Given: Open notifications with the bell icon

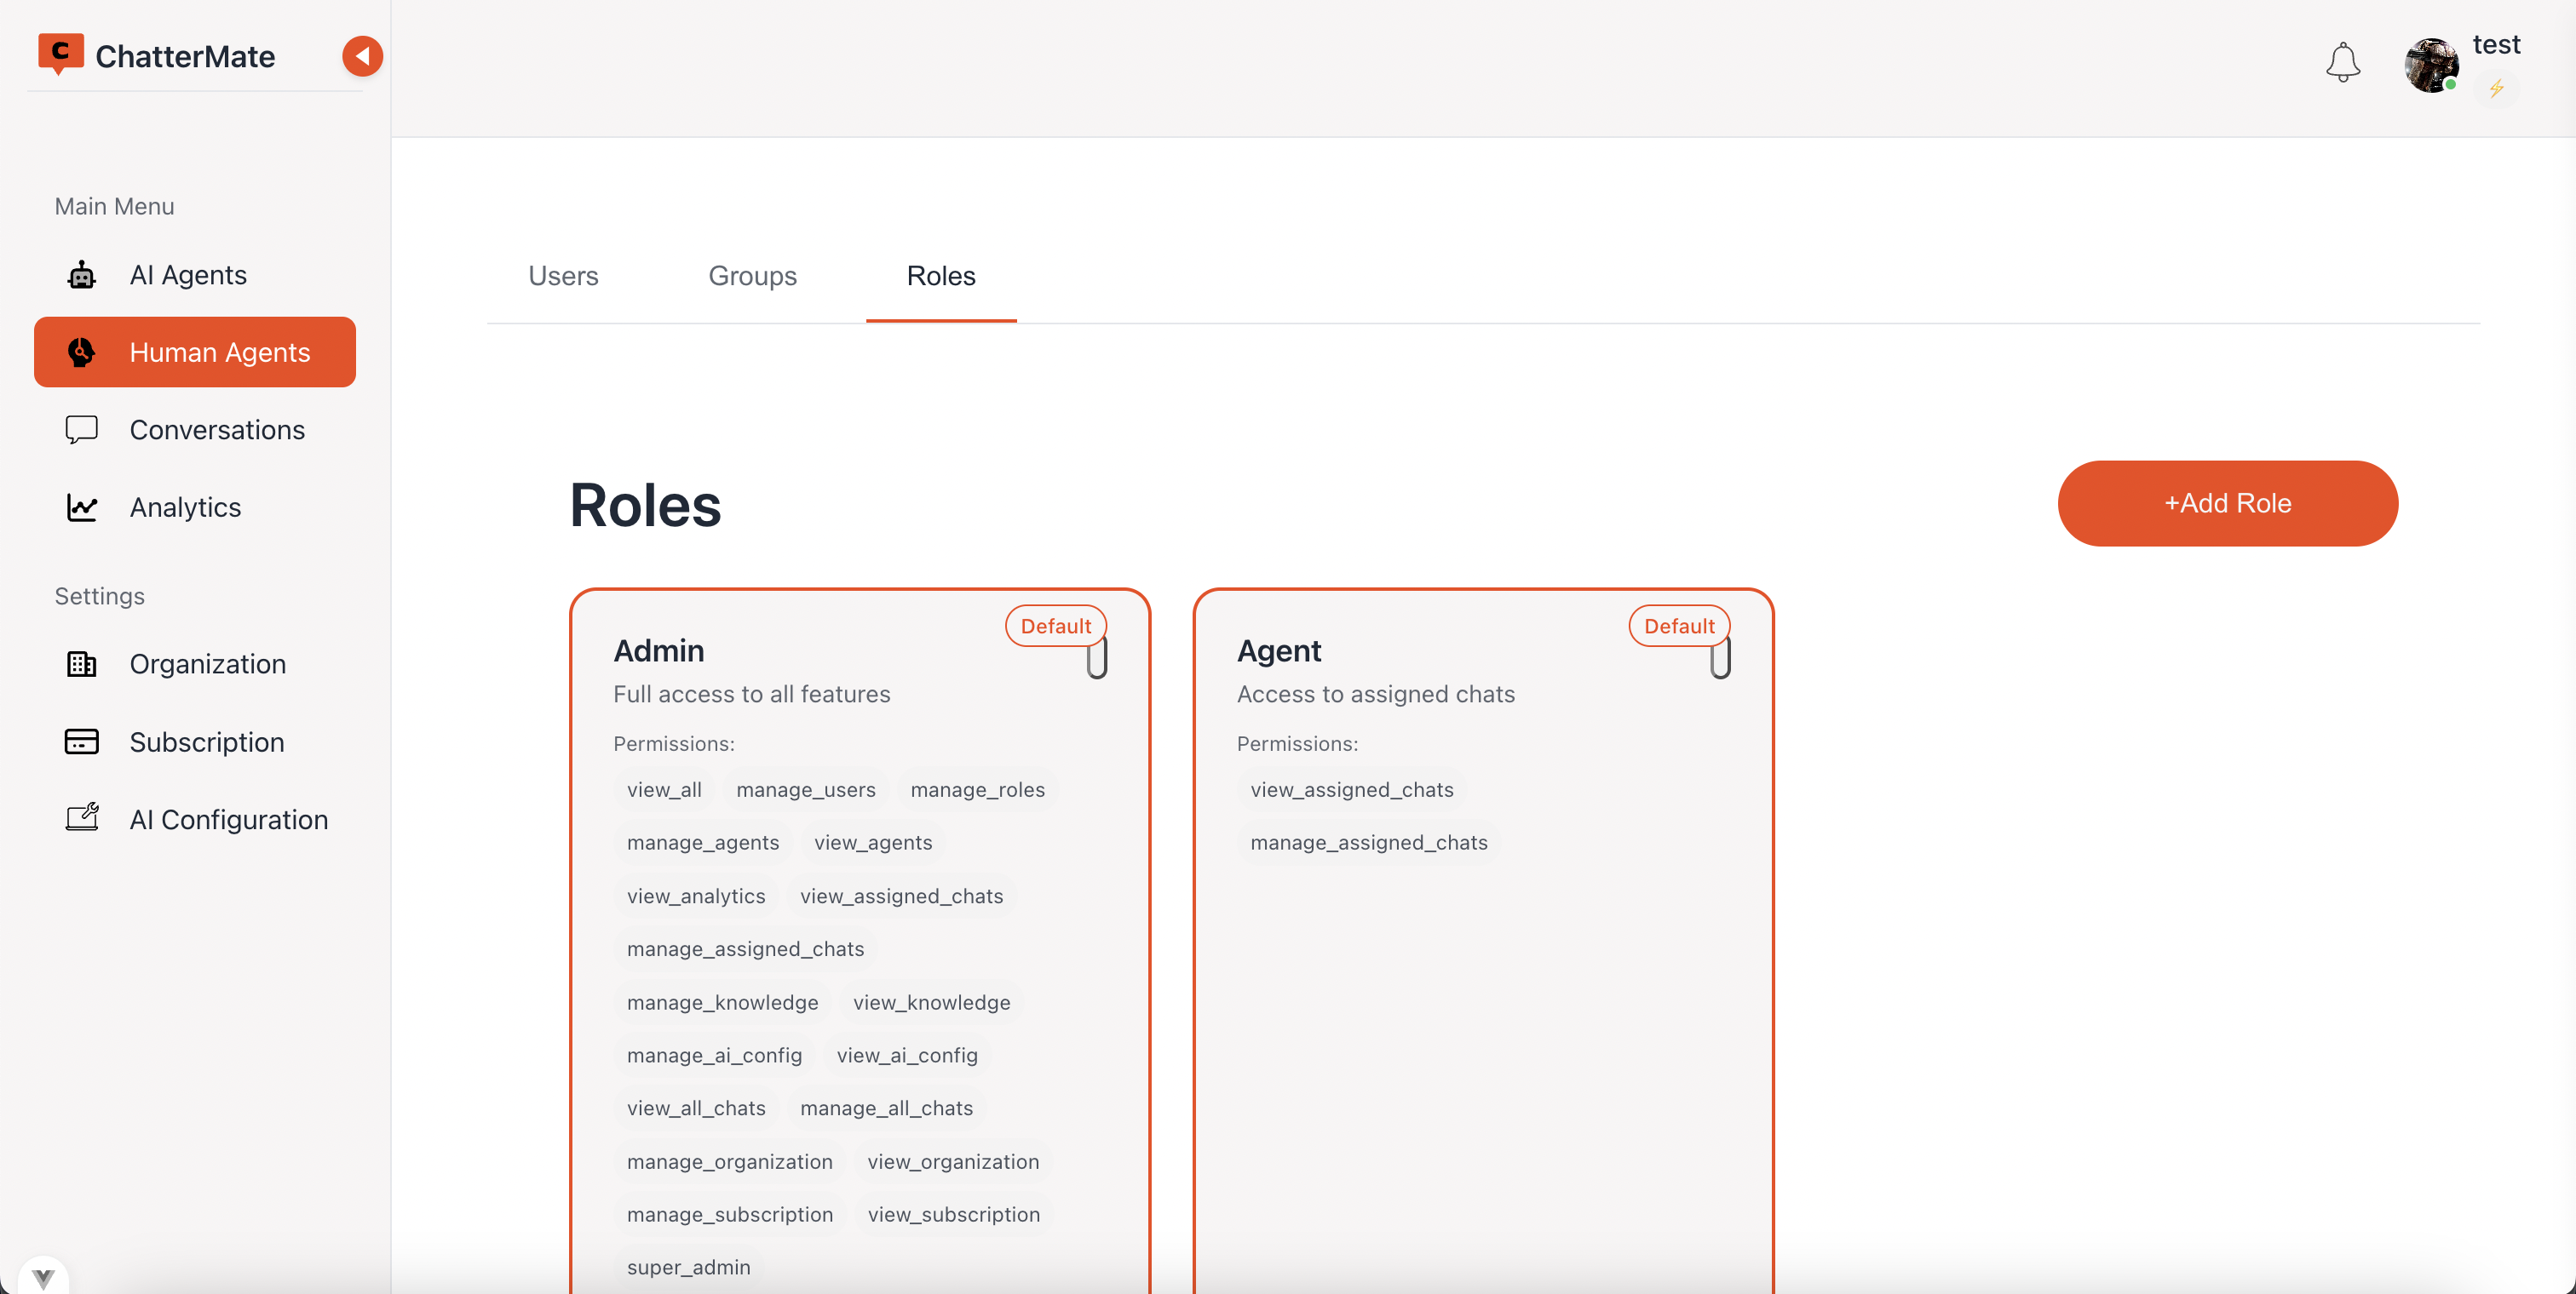Looking at the screenshot, I should click(2343, 62).
